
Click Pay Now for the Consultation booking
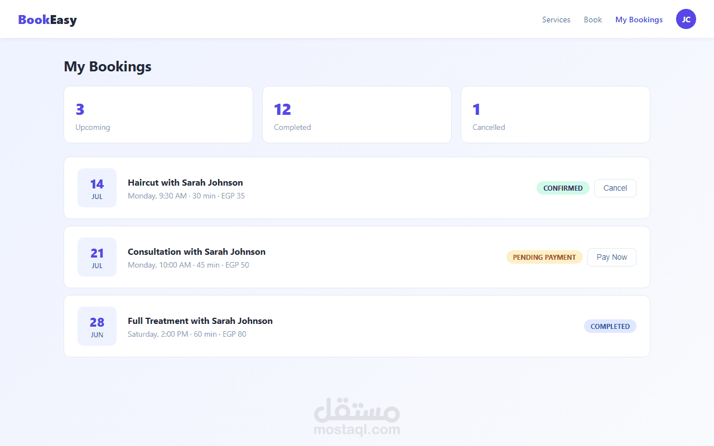612,257
